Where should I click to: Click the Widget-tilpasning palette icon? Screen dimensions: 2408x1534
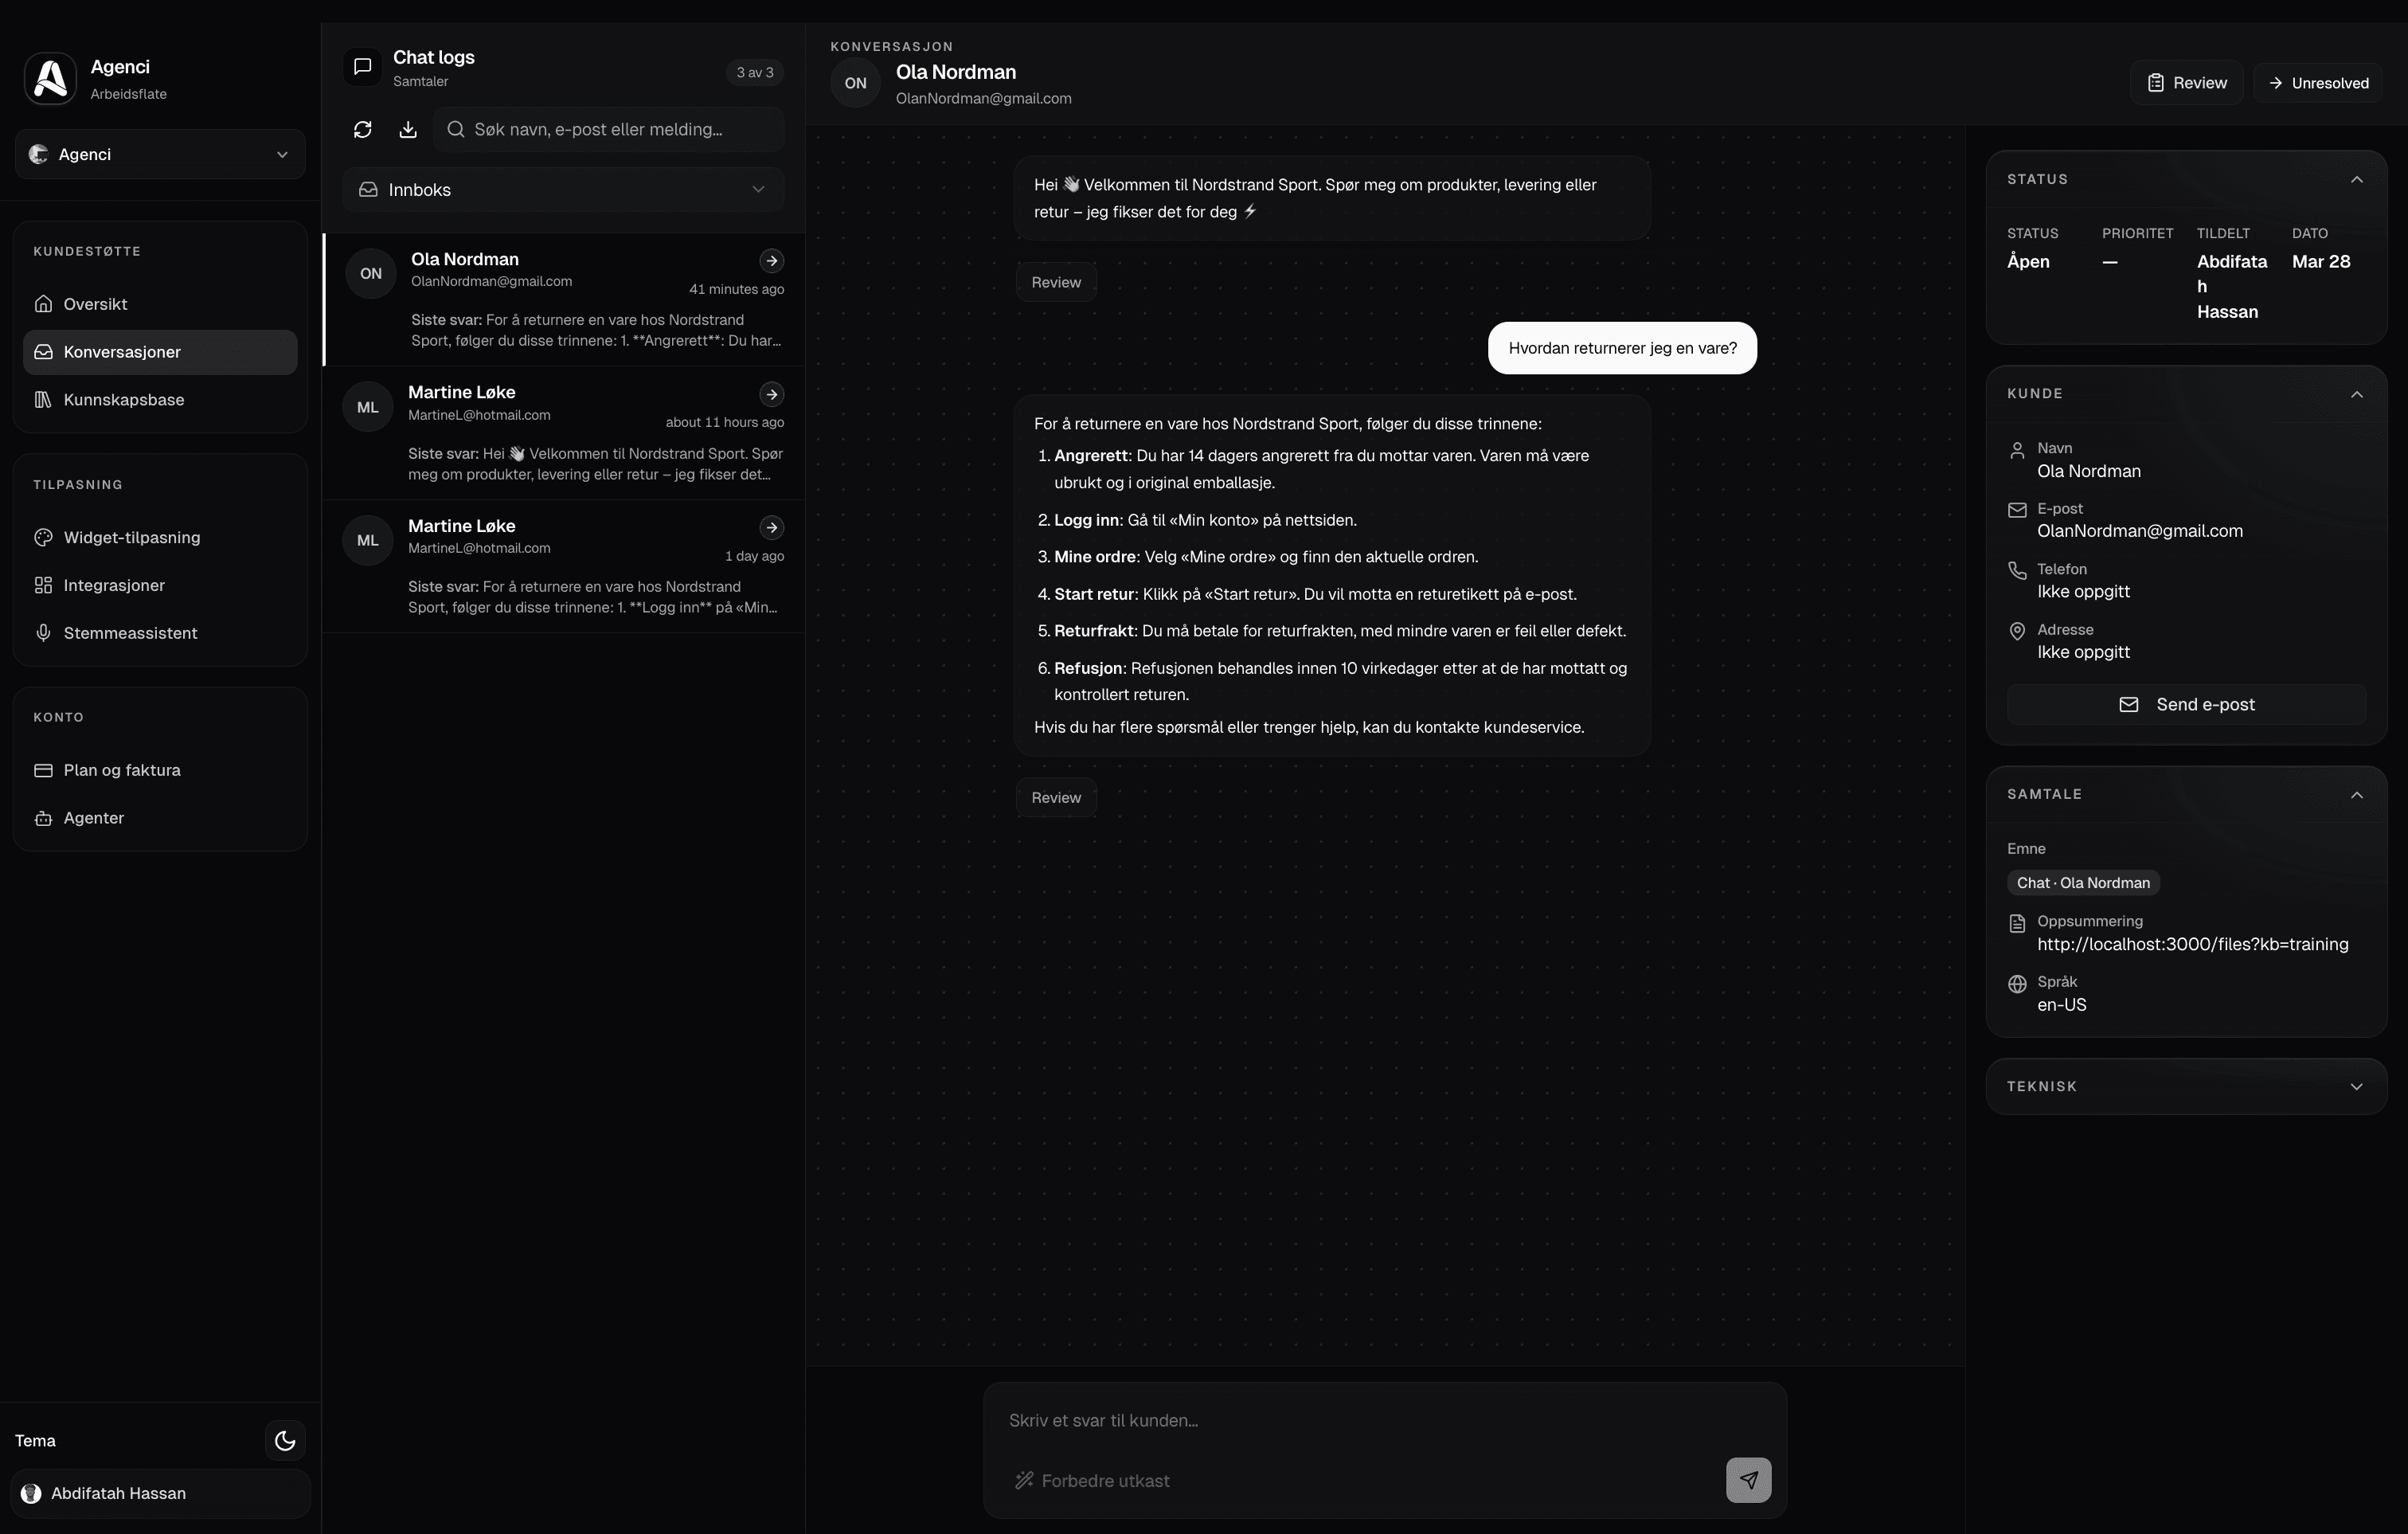pyautogui.click(x=43, y=537)
